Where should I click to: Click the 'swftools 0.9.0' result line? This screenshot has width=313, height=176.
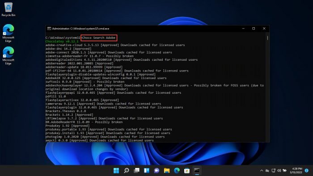85,82
